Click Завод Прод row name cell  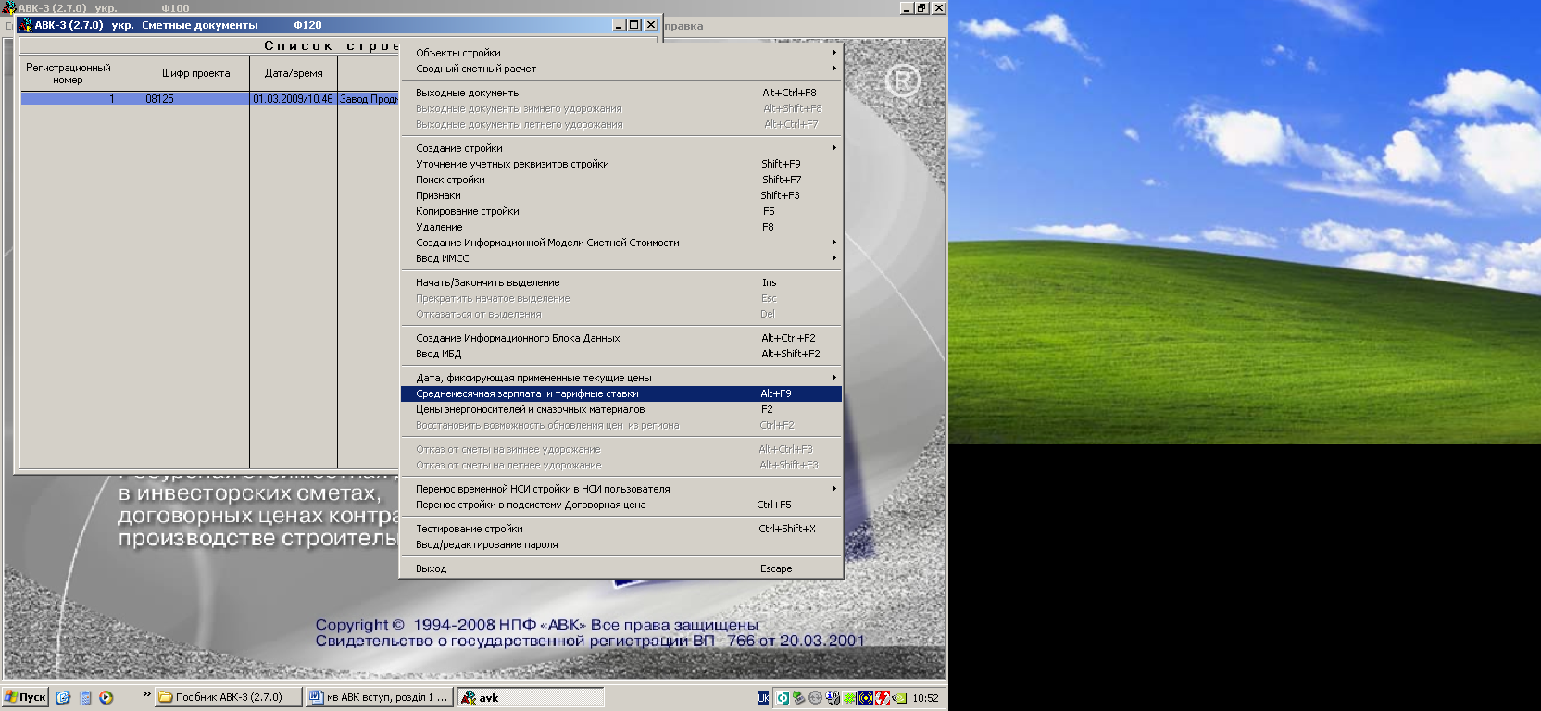[369, 98]
